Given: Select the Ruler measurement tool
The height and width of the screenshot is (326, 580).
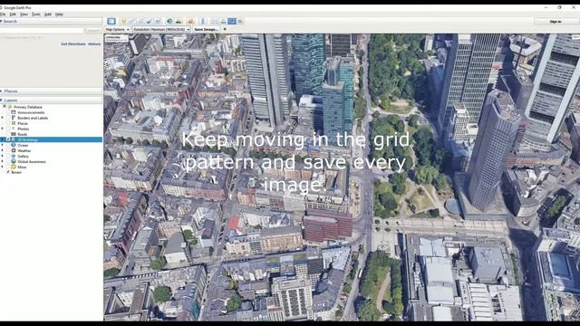Looking at the screenshot, I should 202,21.
